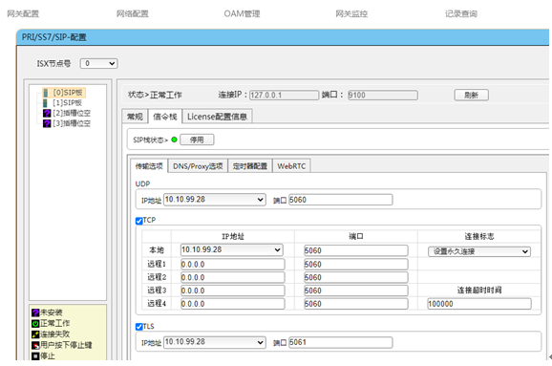Click the 刷新 button
552x366 pixels.
[472, 96]
